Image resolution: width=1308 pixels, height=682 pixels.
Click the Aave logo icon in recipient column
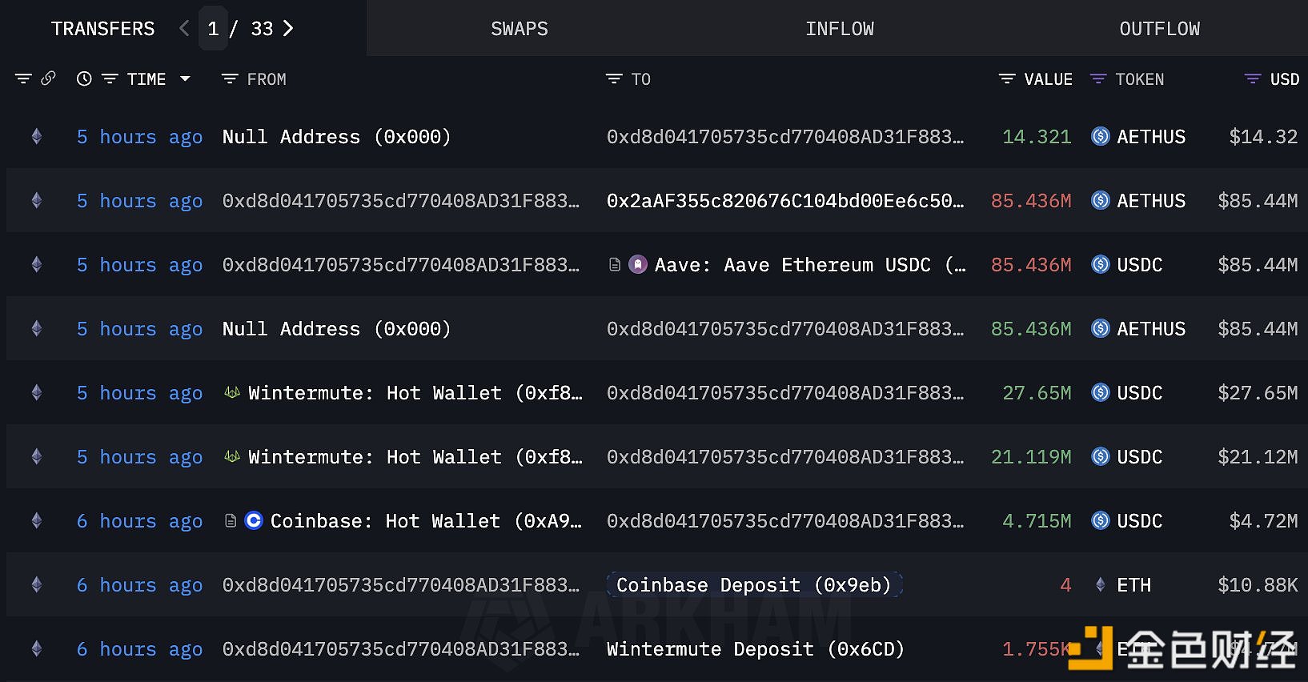[x=638, y=264]
